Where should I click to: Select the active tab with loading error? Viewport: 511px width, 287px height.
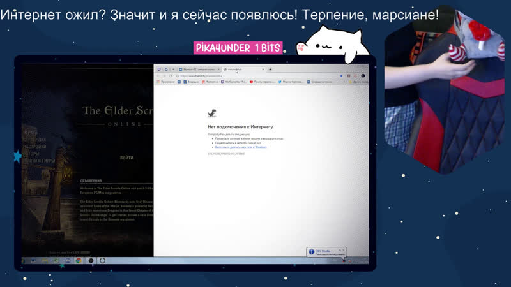coord(243,70)
